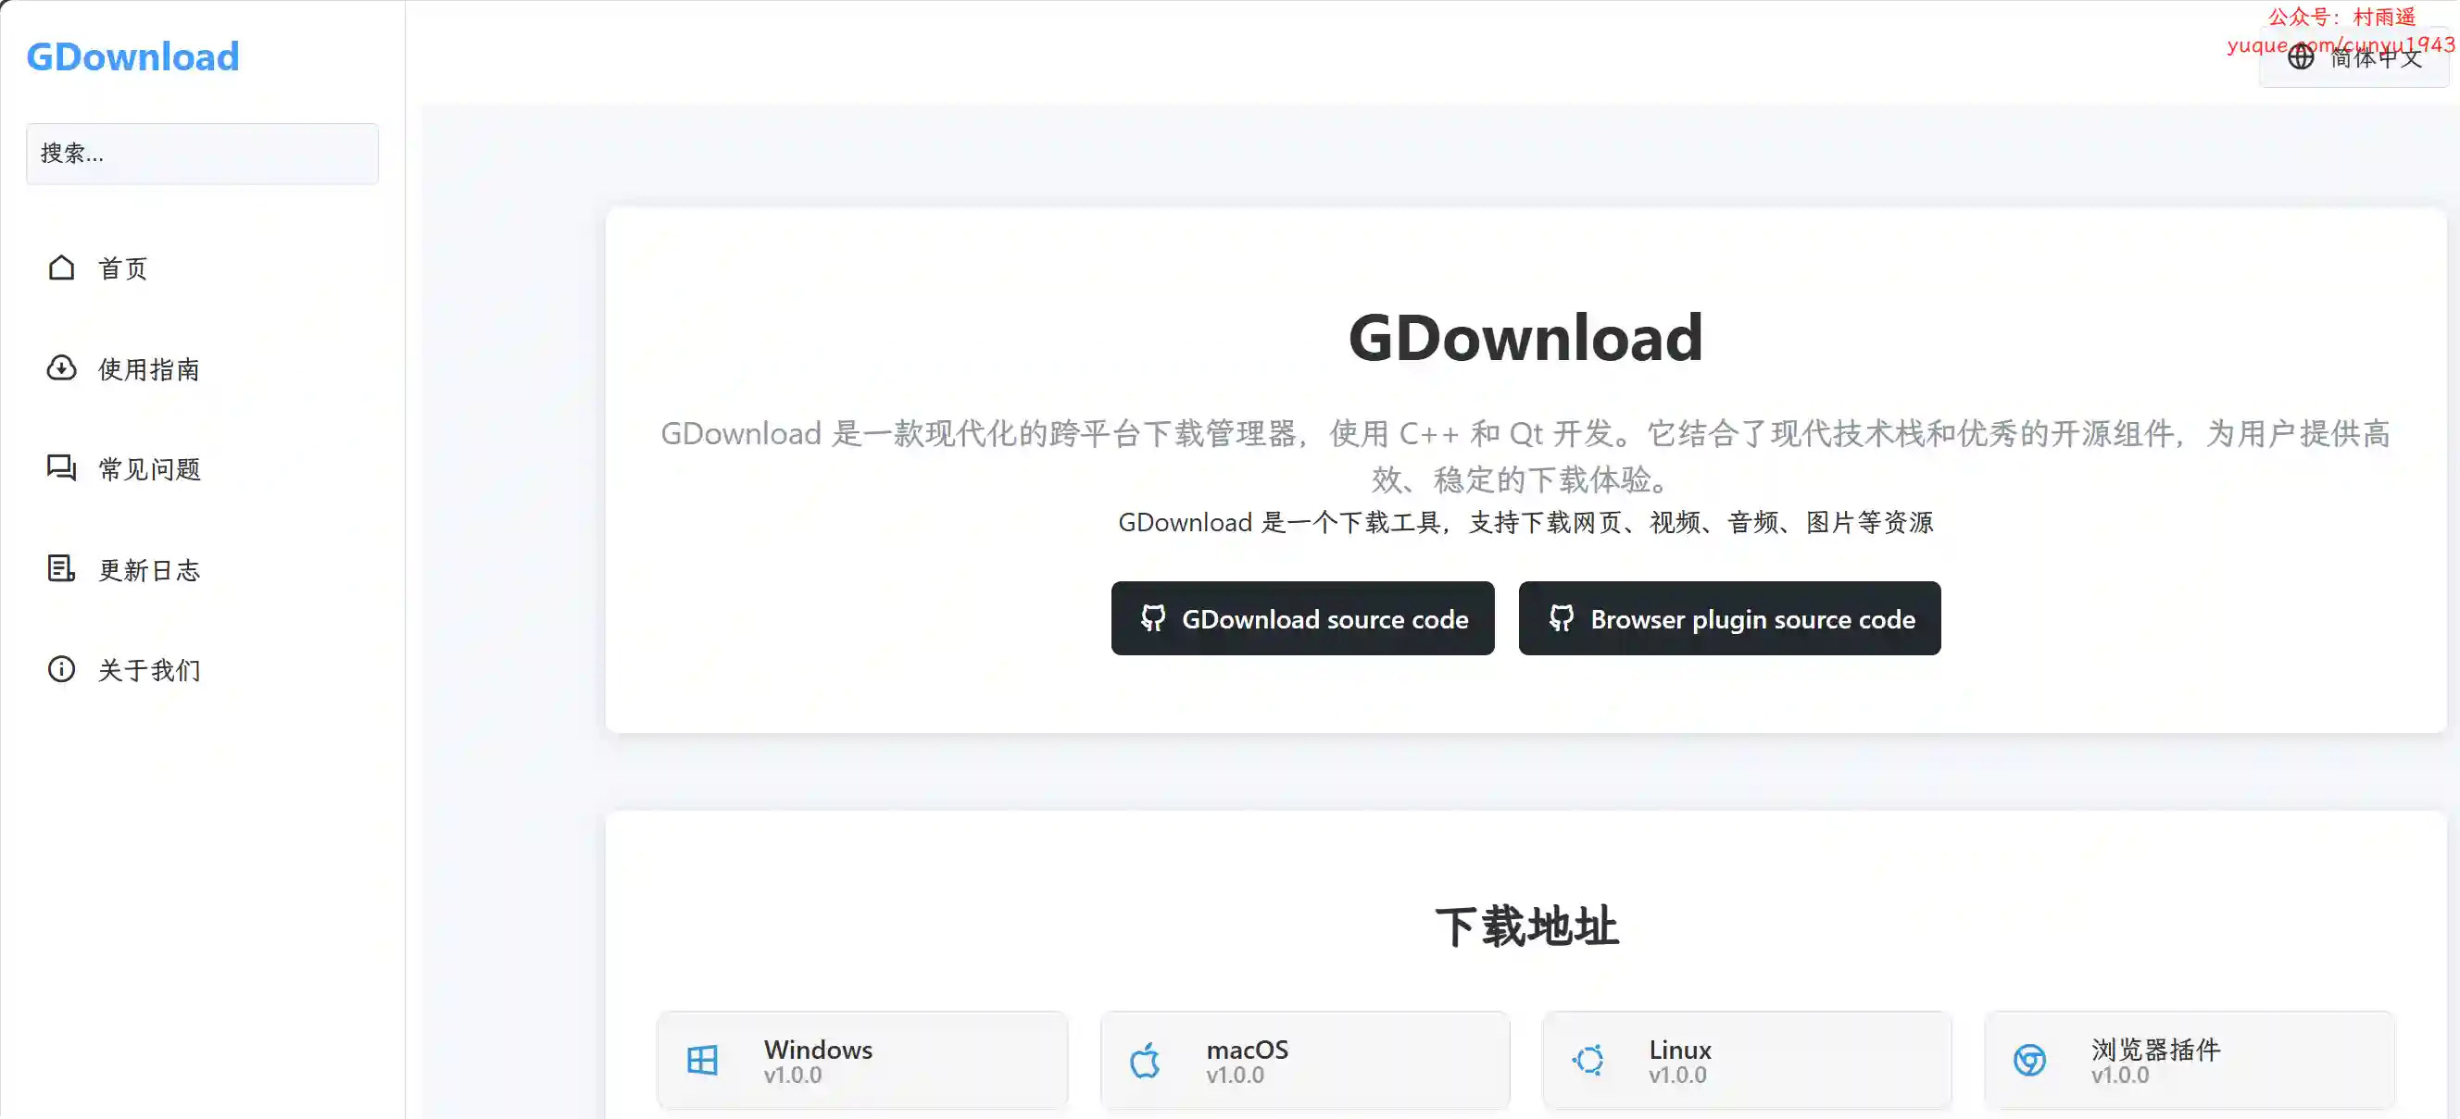Click the Apple logo icon
The image size is (2460, 1119).
tap(1145, 1060)
